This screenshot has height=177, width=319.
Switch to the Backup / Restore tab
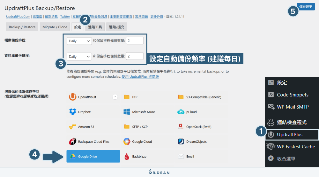coord(22,27)
